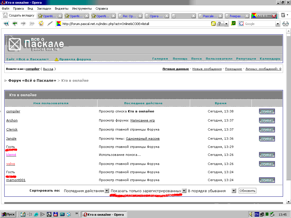The image size is (291, 218).
Task: Click the wand icon in the address toolbar
Action: tap(50, 24)
